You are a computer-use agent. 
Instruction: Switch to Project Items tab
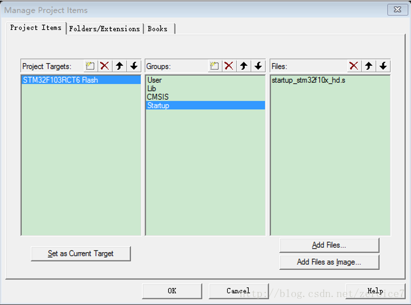tap(36, 28)
